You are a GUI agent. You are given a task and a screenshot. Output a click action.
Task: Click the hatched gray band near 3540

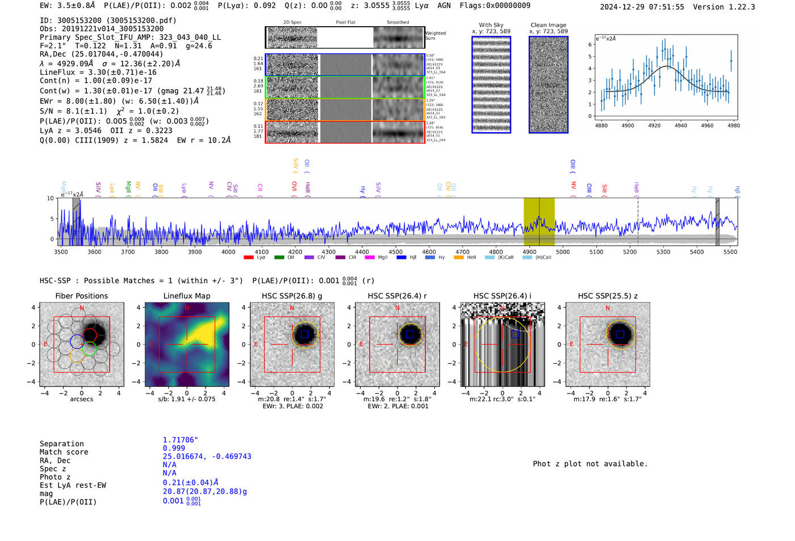tap(76, 221)
